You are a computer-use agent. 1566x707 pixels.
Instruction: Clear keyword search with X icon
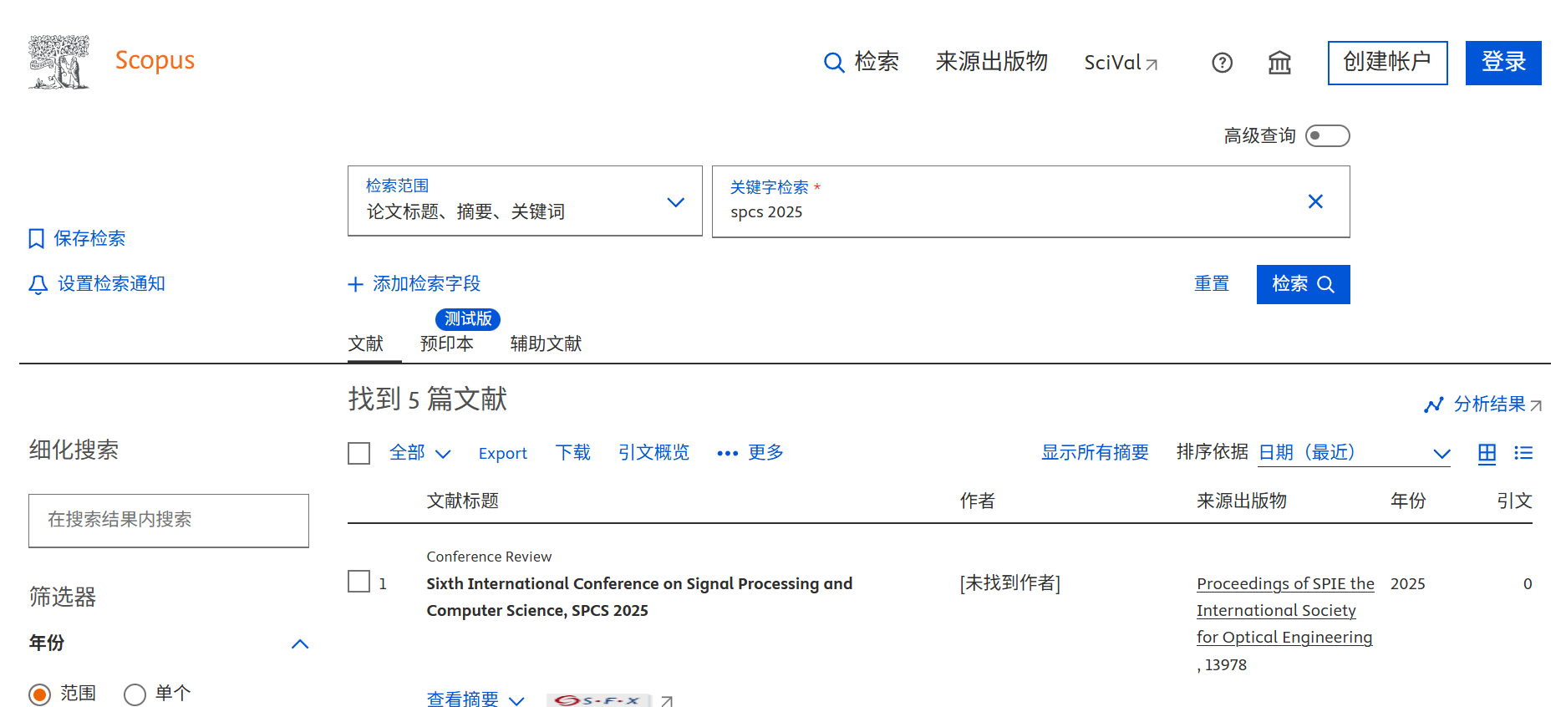[x=1315, y=201]
